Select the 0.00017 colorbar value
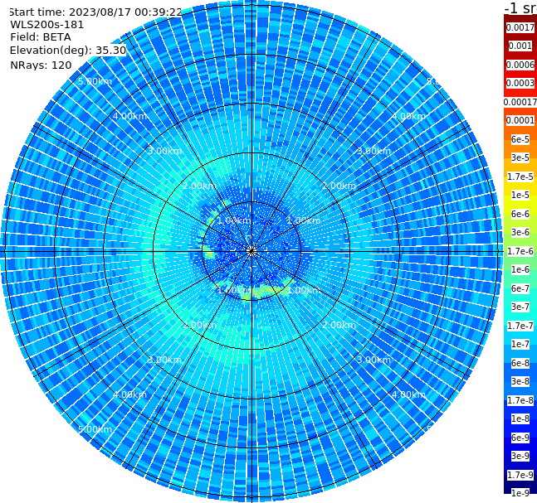Image resolution: width=537 pixels, height=503 pixels. pyautogui.click(x=520, y=102)
